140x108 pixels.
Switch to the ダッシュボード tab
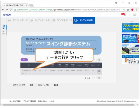point(18,20)
